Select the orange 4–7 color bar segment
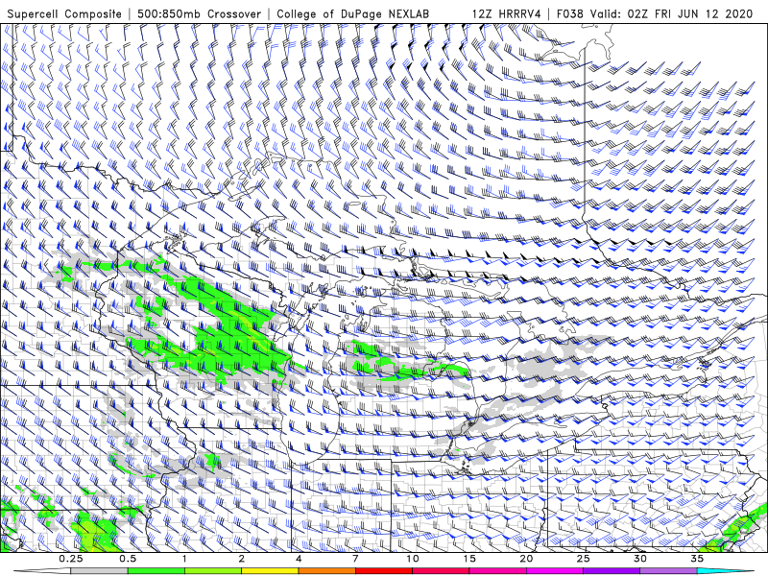Screen dimensions: 768x576 [x=326, y=571]
